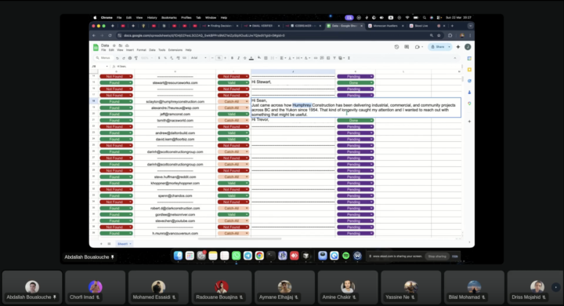564x306 pixels.
Task: Open the Arial font dropdown
Action: [x=198, y=58]
